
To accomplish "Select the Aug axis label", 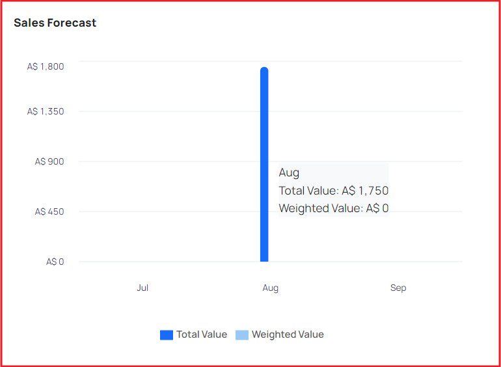I will (x=270, y=288).
